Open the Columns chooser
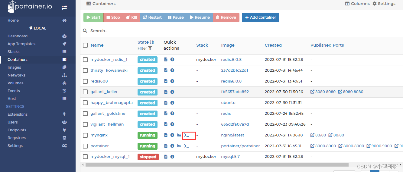Image resolution: width=403 pixels, height=172 pixels. click(x=357, y=4)
